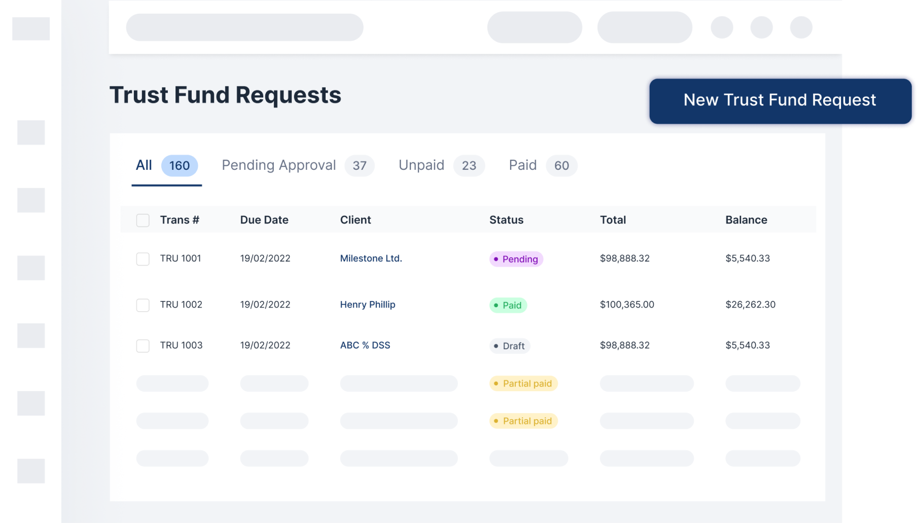918x523 pixels.
Task: Check the checkbox for row TRU 1002
Action: (x=143, y=305)
